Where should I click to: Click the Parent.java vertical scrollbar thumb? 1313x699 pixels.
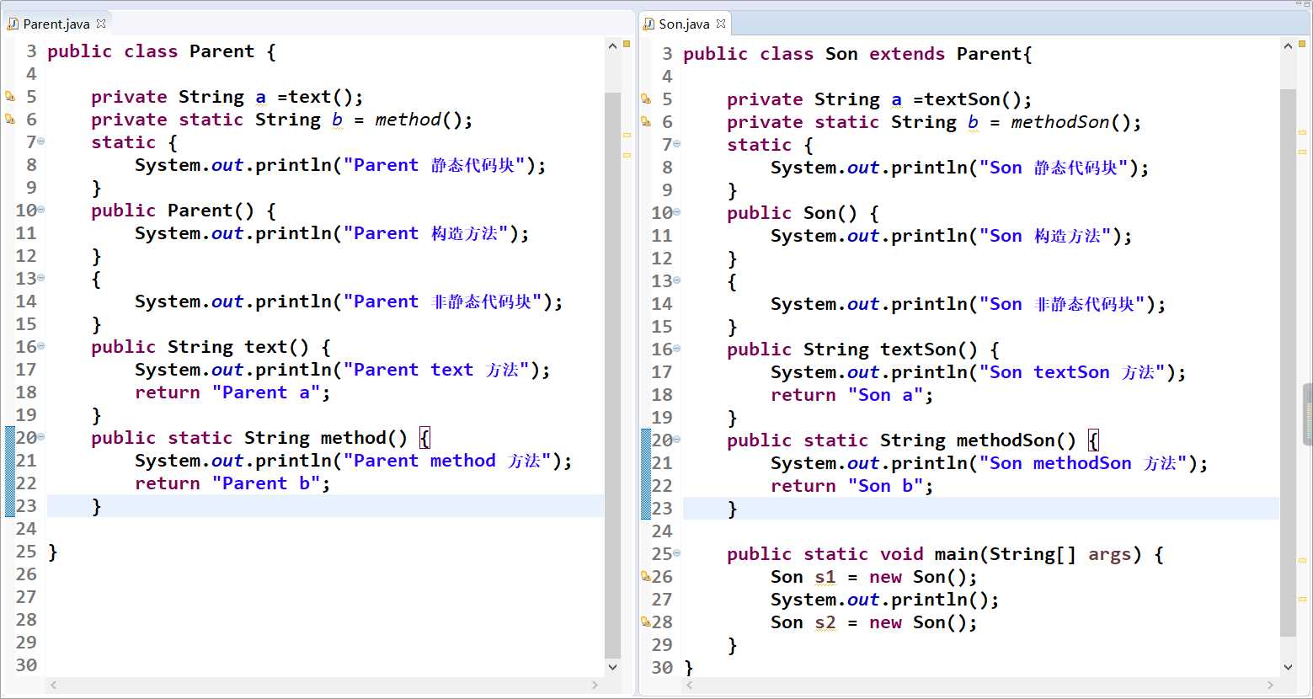tap(612, 375)
